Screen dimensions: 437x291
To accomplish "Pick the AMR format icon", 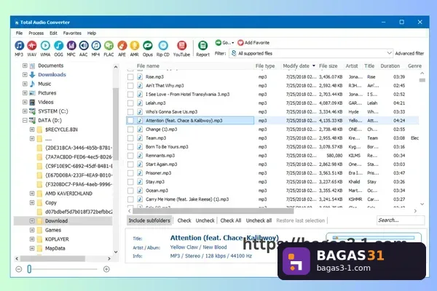I will coord(134,46).
